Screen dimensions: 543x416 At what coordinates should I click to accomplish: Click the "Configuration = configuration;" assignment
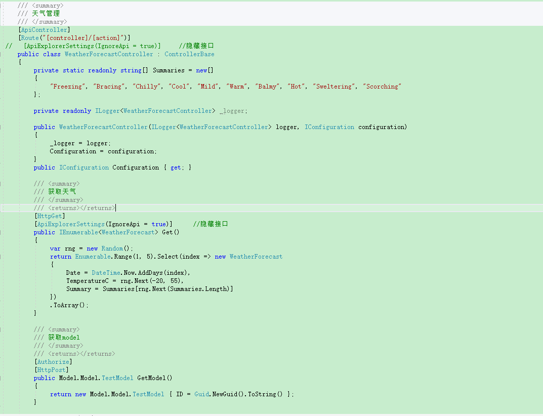point(103,151)
